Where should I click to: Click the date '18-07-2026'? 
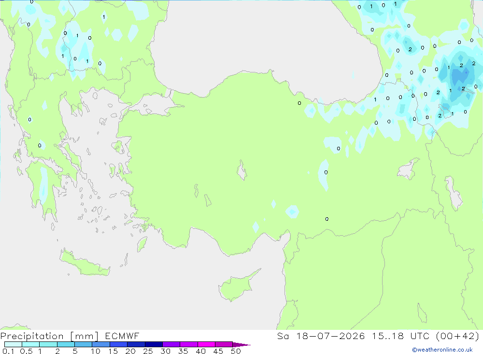[x=330, y=336]
